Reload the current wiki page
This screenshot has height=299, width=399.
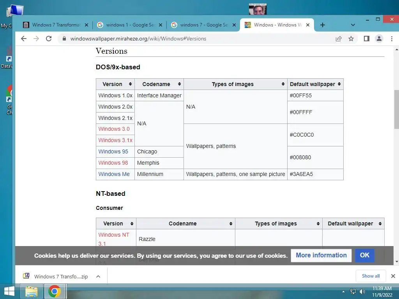tap(49, 39)
